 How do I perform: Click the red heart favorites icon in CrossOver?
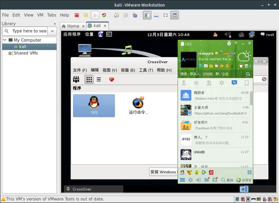(112, 79)
